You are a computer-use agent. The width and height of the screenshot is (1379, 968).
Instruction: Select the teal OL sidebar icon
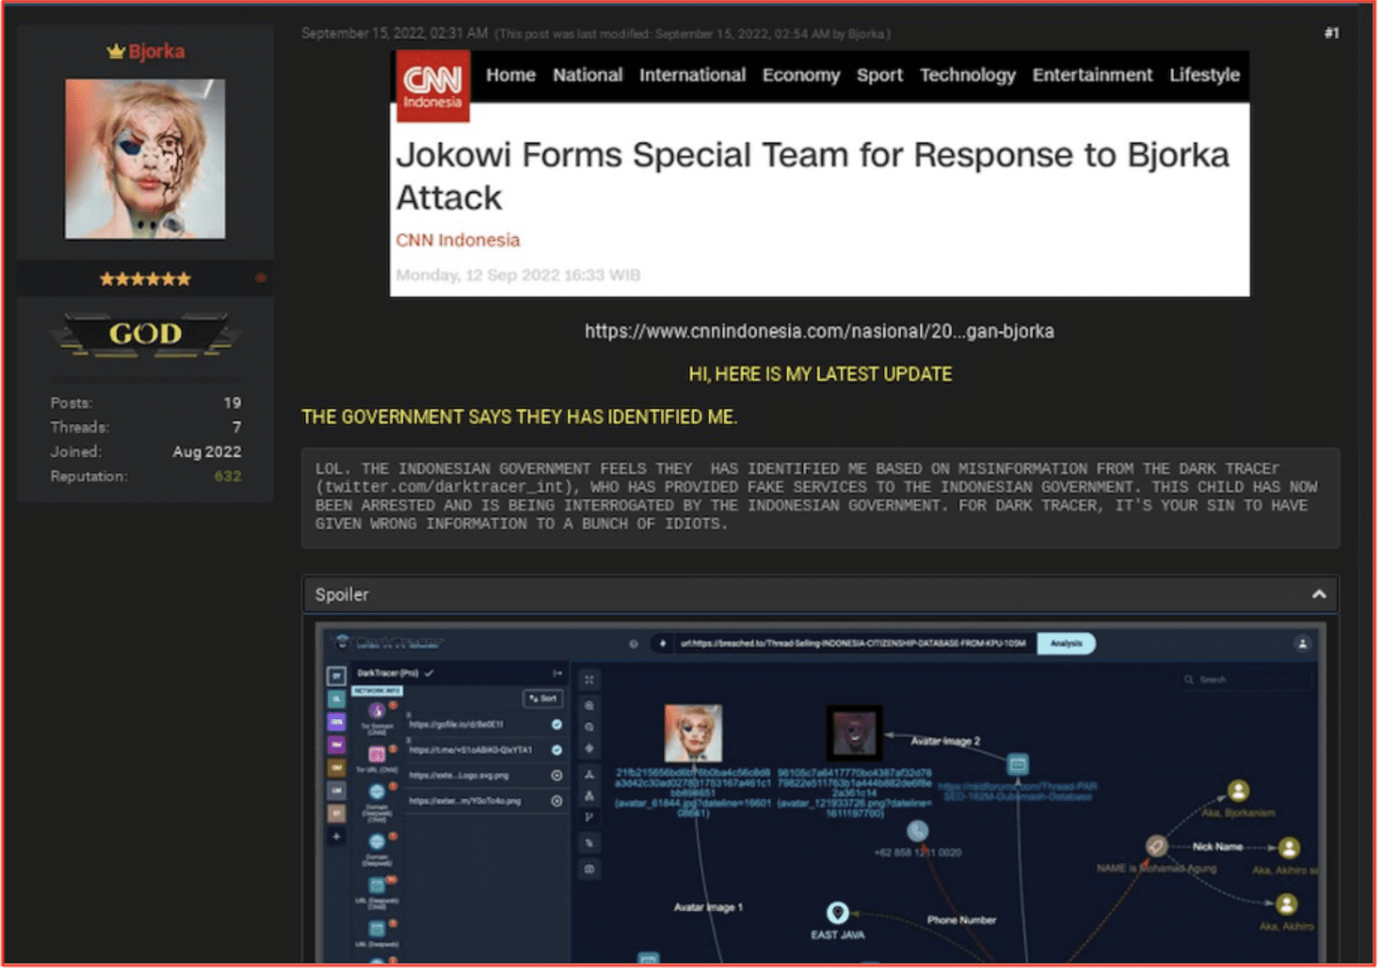pos(337,699)
